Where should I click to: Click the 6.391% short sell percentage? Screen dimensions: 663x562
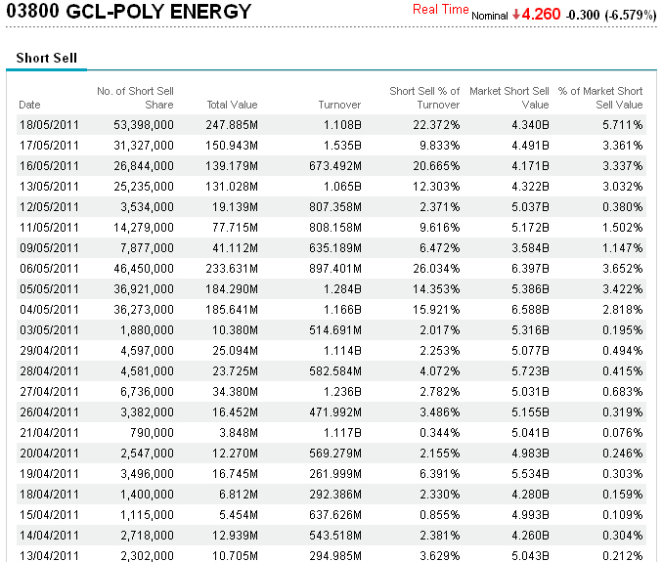[440, 474]
